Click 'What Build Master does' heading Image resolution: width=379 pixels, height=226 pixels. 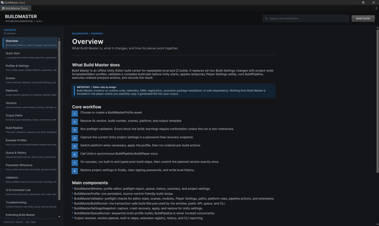click(x=96, y=65)
